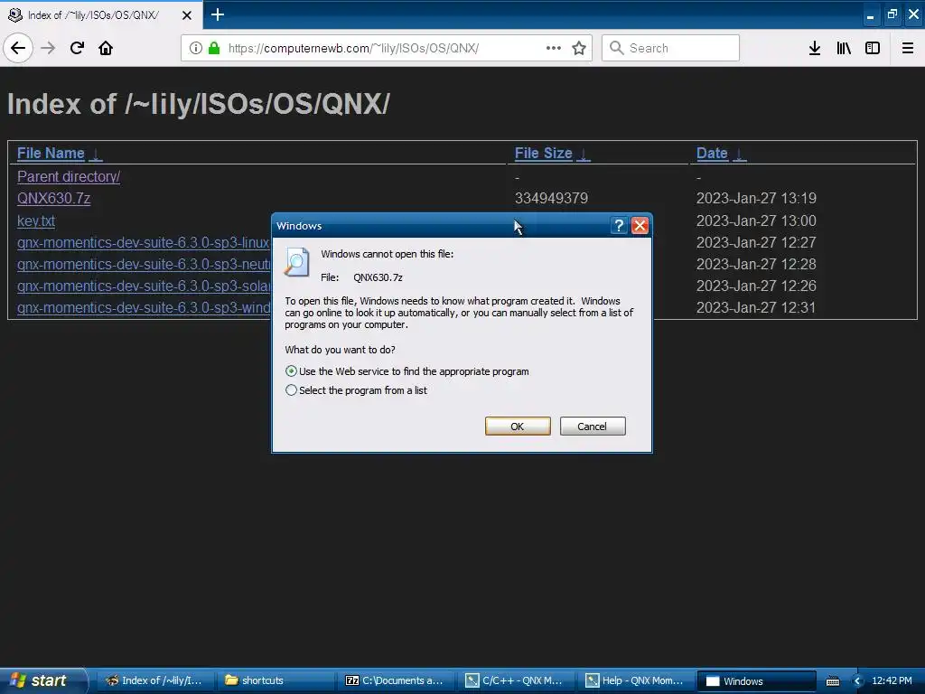Go back with the browser back arrow

click(18, 49)
